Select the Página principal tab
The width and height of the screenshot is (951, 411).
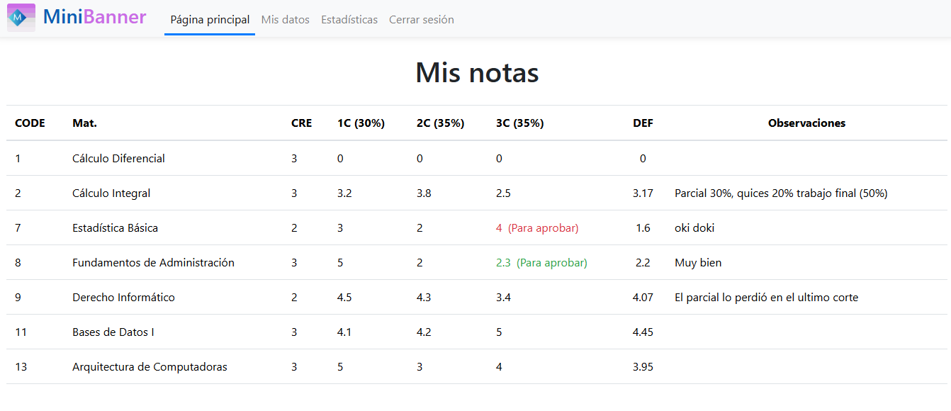(x=210, y=20)
